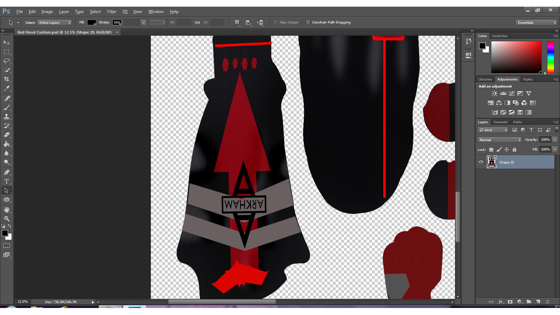The width and height of the screenshot is (560, 315).
Task: Open the layer Fill slider dropdown
Action: (x=555, y=149)
